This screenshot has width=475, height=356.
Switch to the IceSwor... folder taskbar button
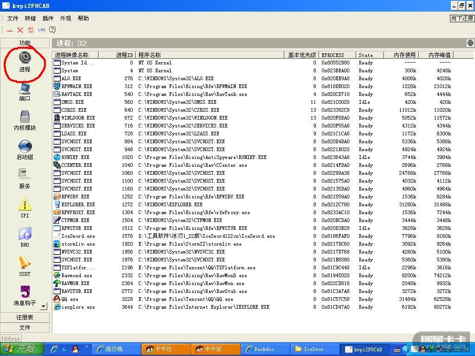(315, 349)
